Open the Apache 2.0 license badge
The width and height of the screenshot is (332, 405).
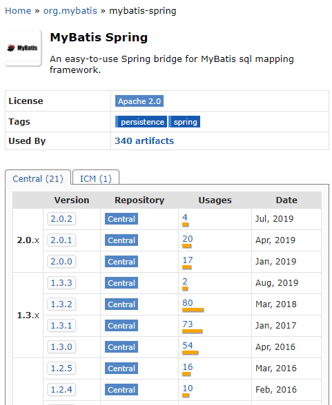point(139,101)
